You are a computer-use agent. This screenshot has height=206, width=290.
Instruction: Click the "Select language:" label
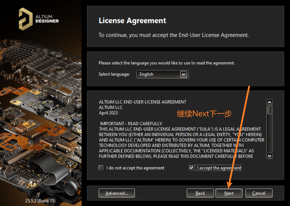coord(114,74)
